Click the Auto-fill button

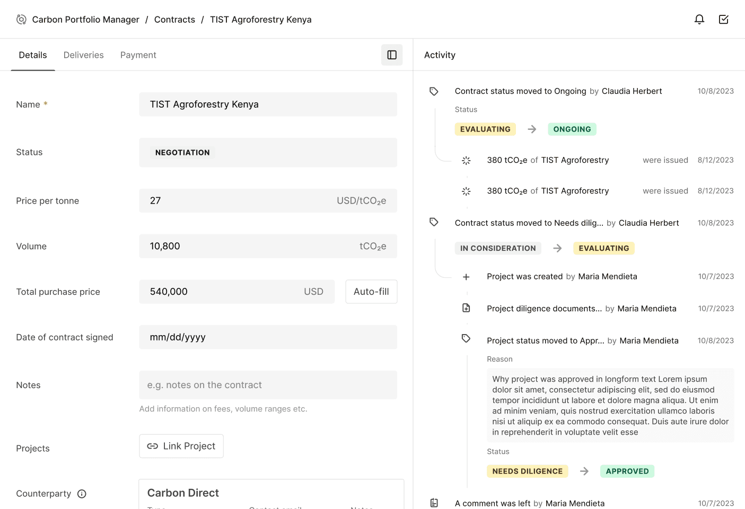point(371,292)
